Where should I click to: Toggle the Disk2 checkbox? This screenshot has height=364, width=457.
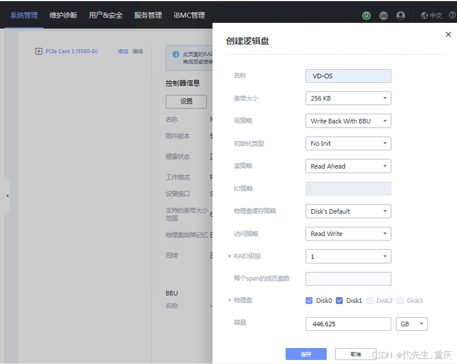tap(370, 301)
